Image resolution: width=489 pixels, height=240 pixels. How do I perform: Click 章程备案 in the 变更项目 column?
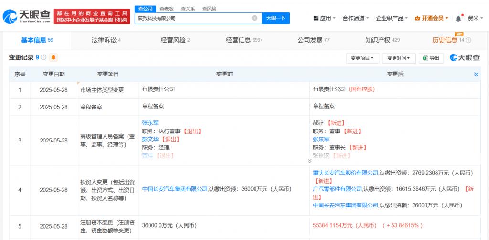pyautogui.click(x=91, y=107)
